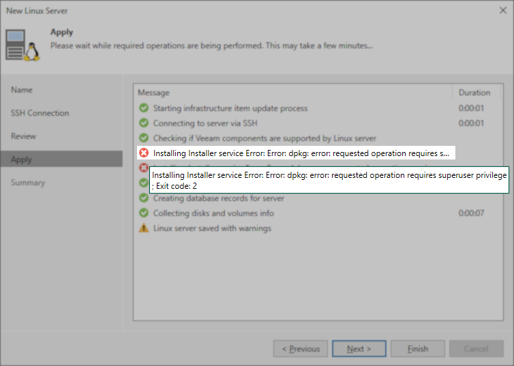This screenshot has width=514, height=366.
Task: Click green check icon beside Connecting to server via SSH
Action: pyautogui.click(x=144, y=123)
